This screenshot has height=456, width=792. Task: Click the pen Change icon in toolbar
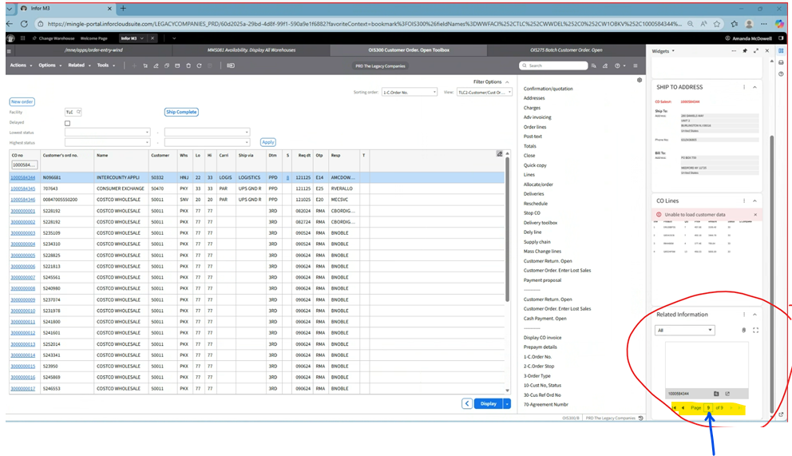156,65
